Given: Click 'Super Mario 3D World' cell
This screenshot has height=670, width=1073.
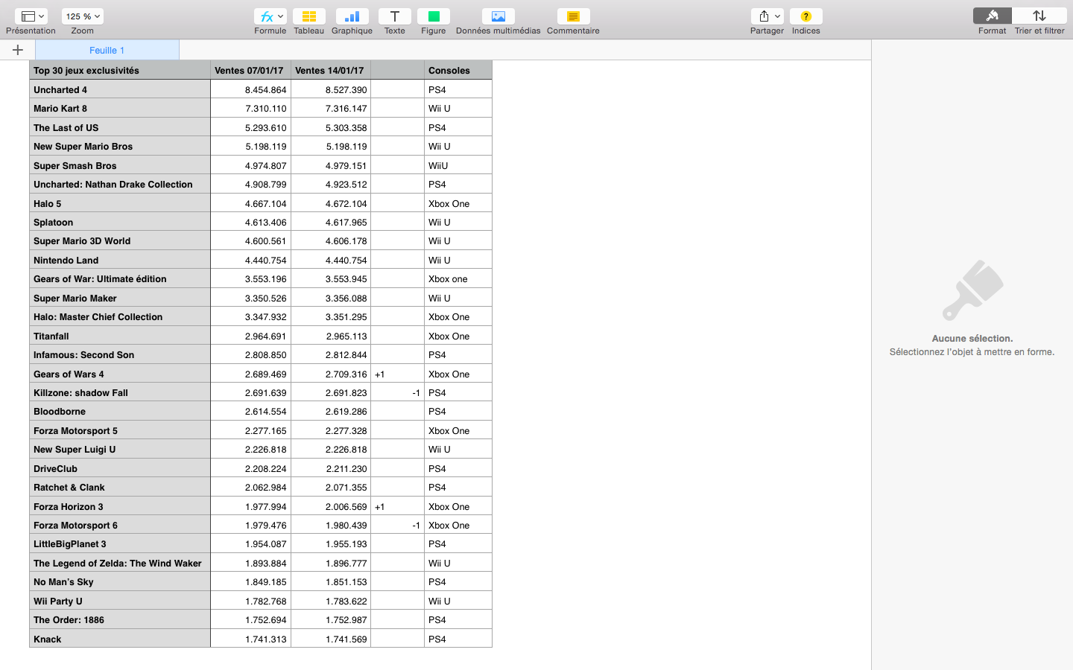Looking at the screenshot, I should [120, 240].
